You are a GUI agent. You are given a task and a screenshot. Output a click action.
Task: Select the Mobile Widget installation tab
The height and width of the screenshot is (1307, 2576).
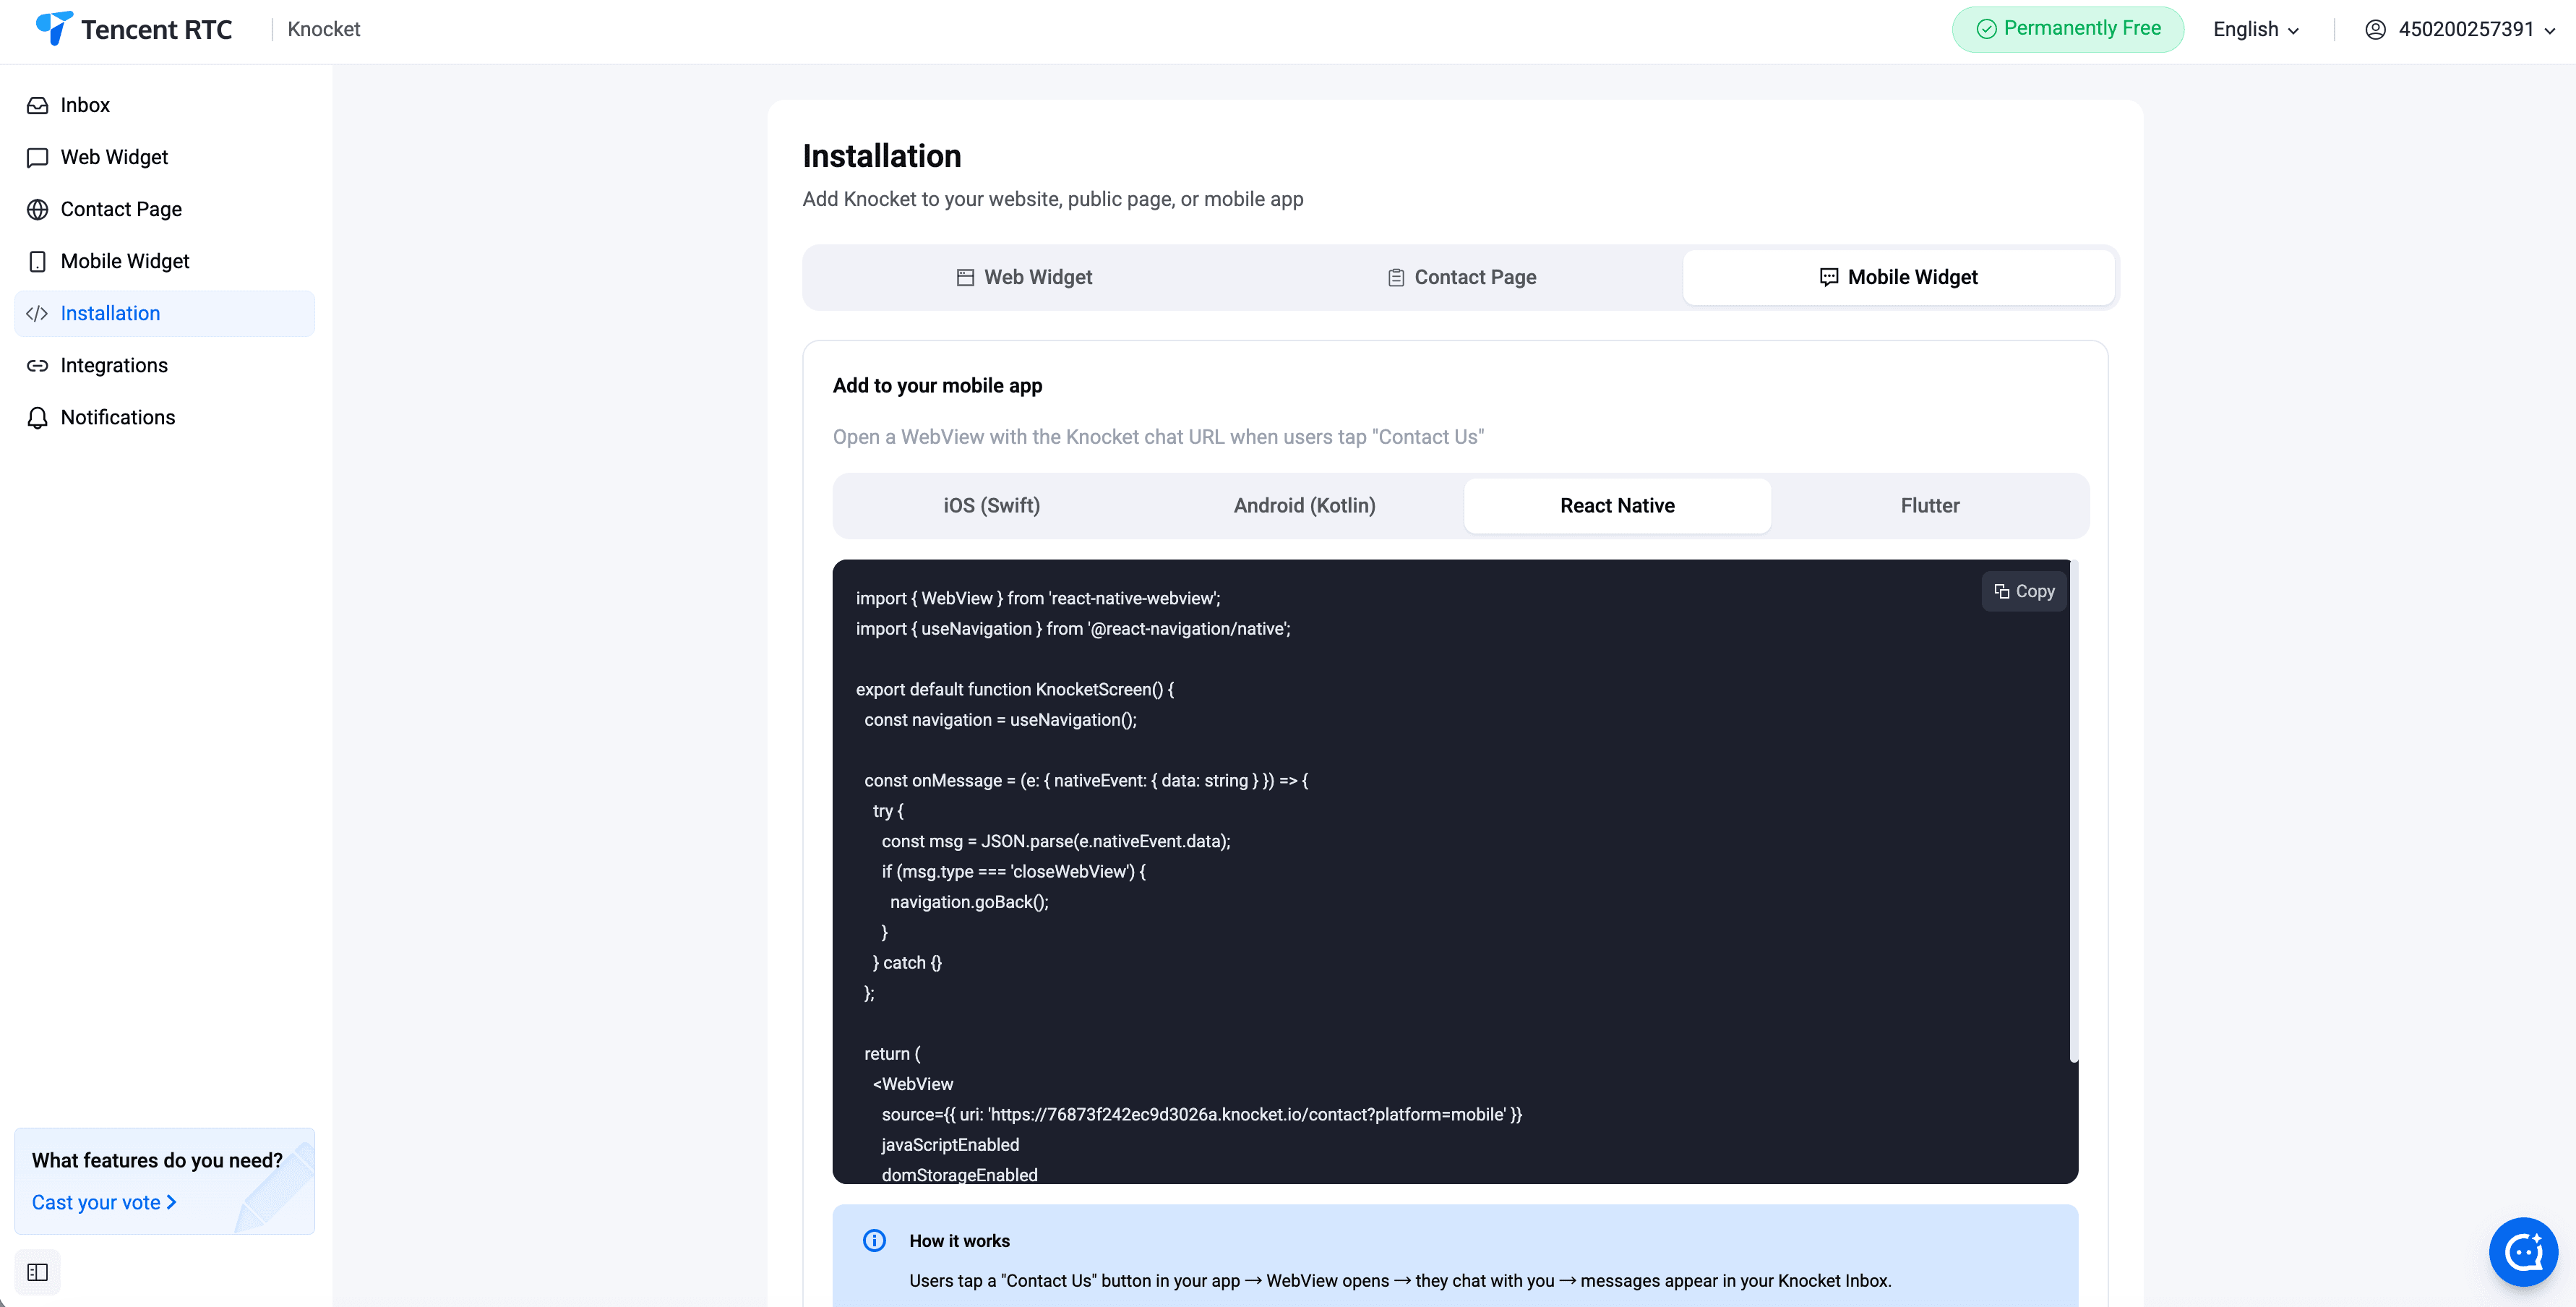pos(1898,277)
